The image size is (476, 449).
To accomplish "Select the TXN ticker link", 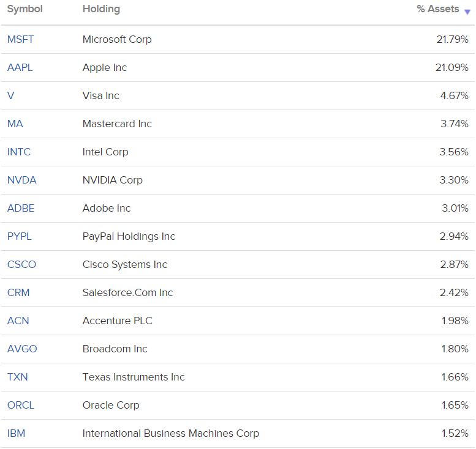I will (x=17, y=377).
